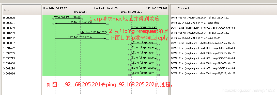
Task: Select time entry 3.042064
Action: (x=9, y=73)
